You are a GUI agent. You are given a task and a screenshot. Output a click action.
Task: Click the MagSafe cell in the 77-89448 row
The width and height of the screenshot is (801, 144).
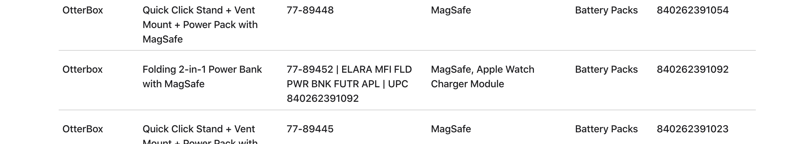click(451, 10)
